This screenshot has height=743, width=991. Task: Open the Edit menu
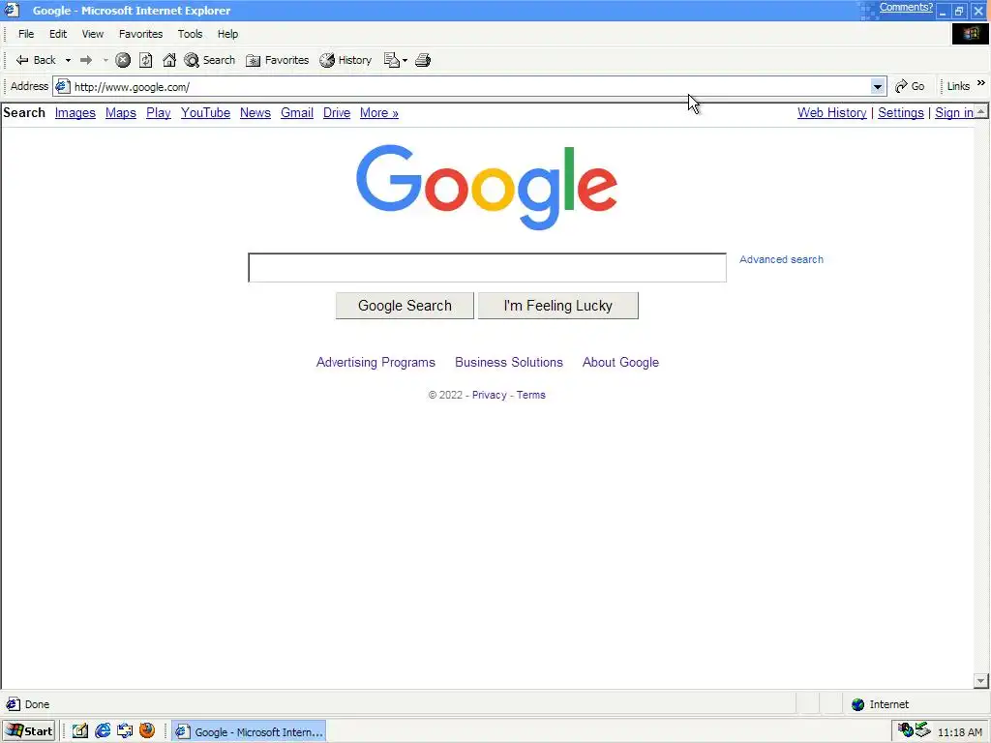58,34
